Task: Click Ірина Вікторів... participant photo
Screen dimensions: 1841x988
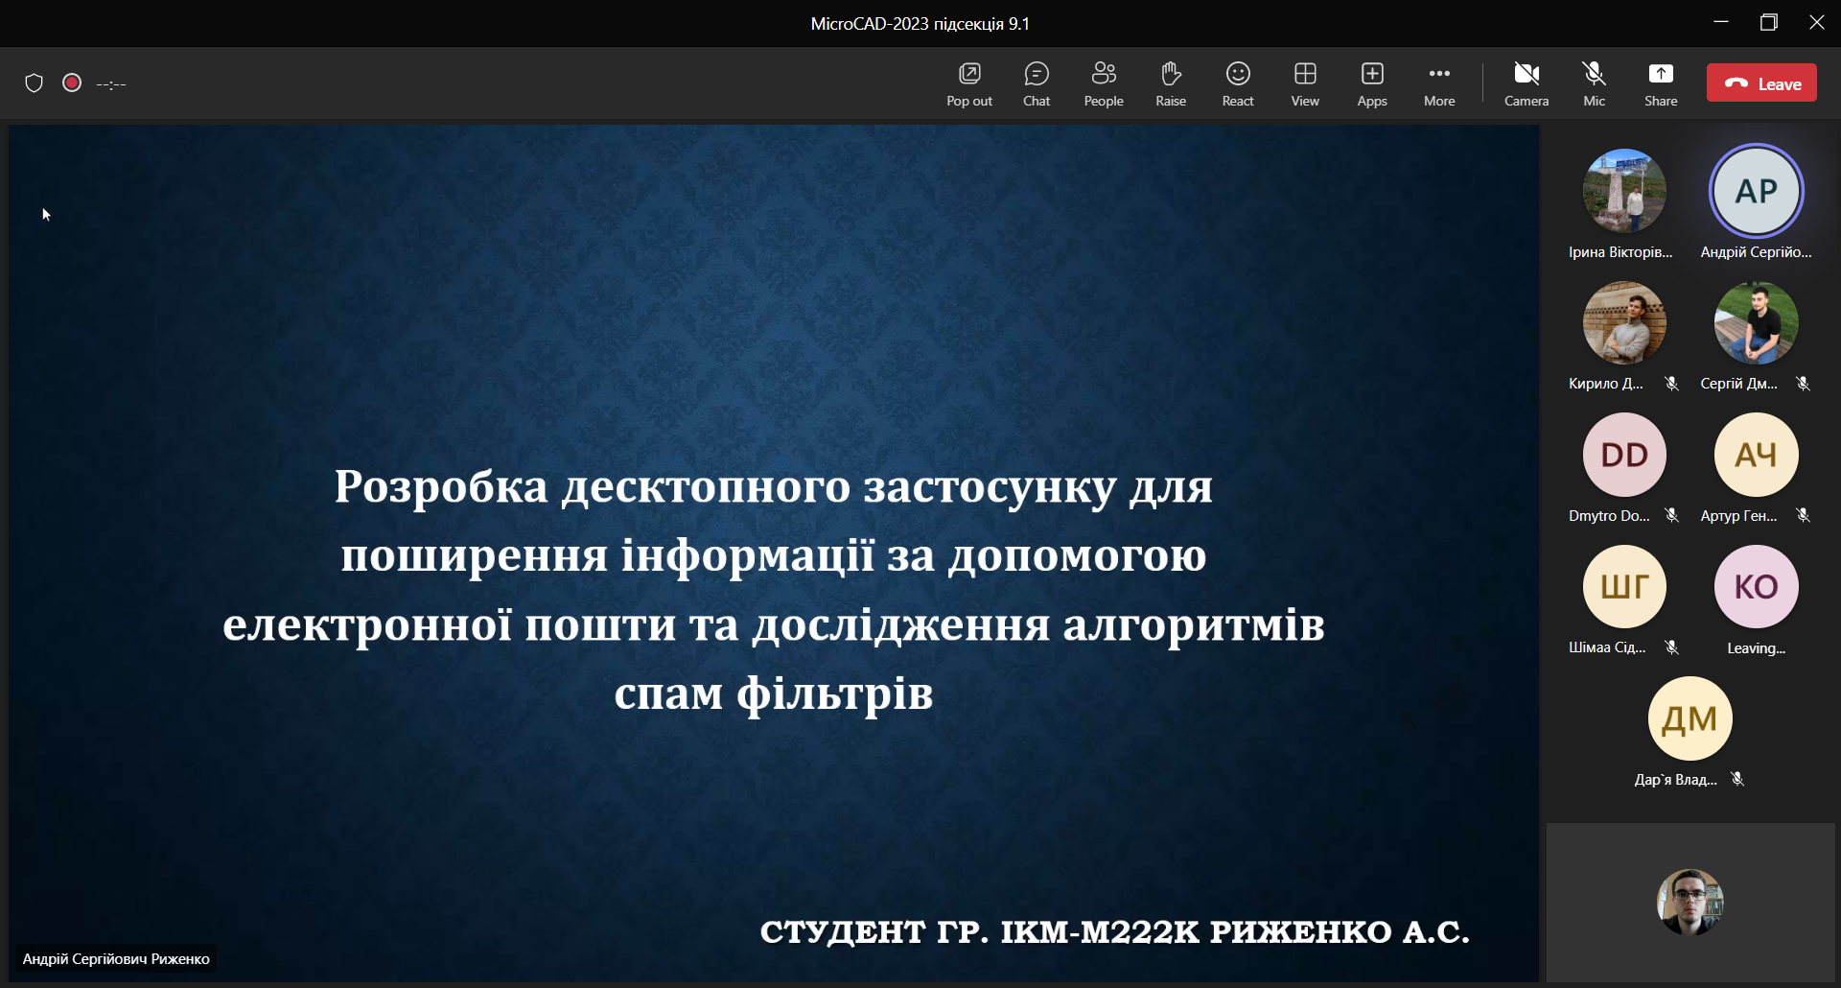Action: pyautogui.click(x=1623, y=191)
